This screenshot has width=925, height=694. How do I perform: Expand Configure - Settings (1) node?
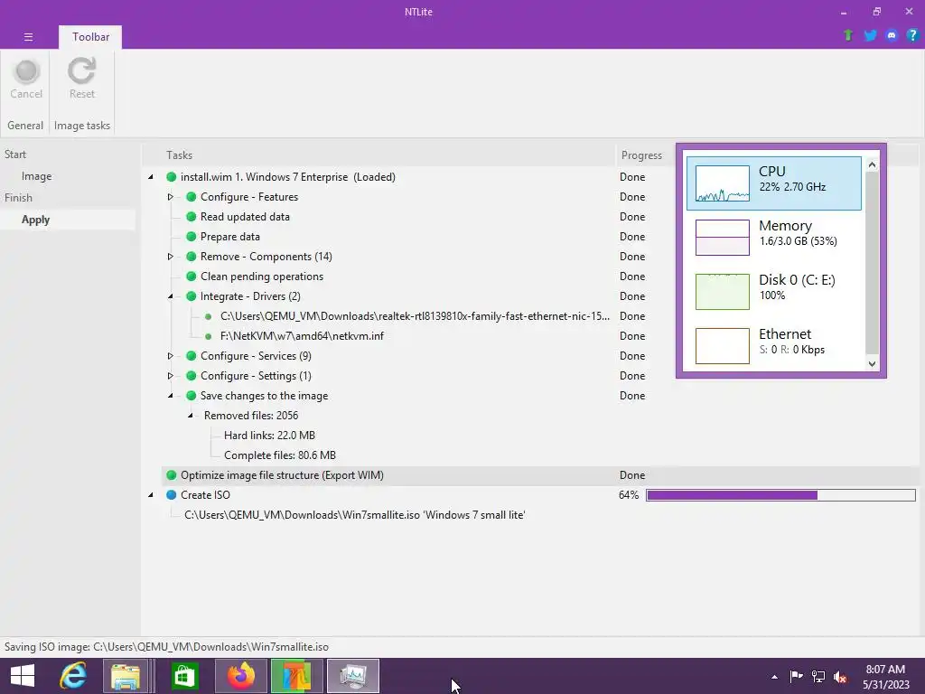pos(170,376)
